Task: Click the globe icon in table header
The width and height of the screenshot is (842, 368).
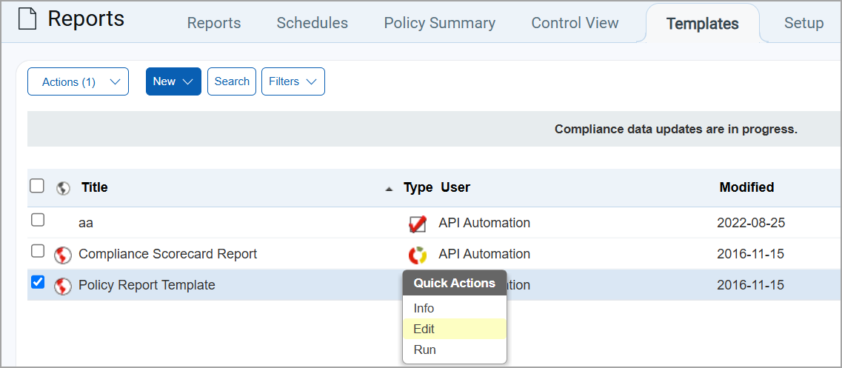Action: point(64,188)
